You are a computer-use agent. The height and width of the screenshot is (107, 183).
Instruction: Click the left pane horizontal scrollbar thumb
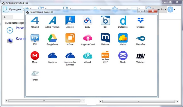coord(44,101)
